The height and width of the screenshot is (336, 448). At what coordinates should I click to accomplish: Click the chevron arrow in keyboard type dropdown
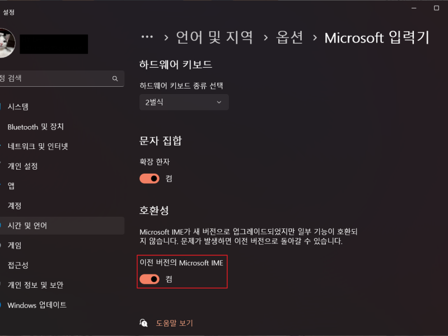219,102
